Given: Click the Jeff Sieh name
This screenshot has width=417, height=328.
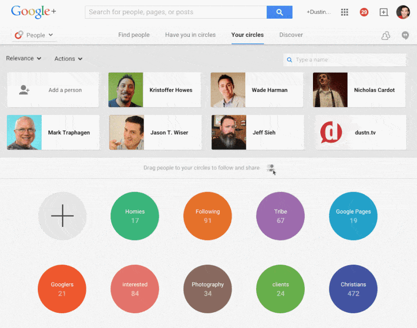Looking at the screenshot, I should tap(264, 132).
